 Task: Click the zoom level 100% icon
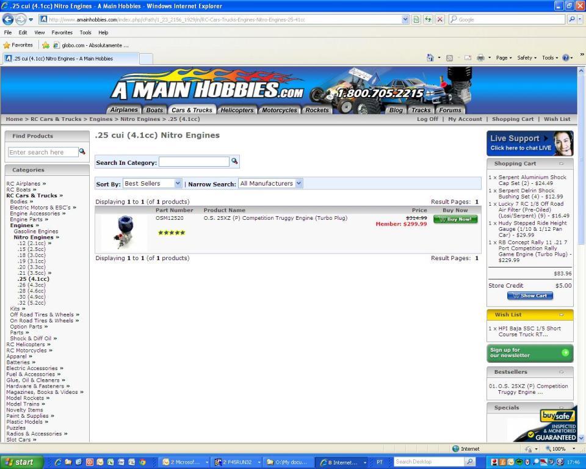coord(548,448)
